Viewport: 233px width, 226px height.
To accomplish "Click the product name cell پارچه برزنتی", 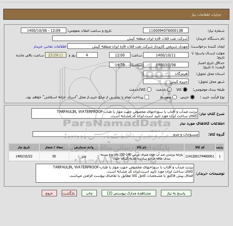I will click(x=142, y=156).
